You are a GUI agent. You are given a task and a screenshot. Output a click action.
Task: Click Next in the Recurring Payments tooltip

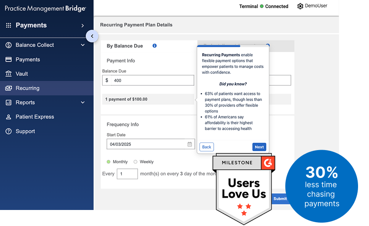(x=259, y=147)
